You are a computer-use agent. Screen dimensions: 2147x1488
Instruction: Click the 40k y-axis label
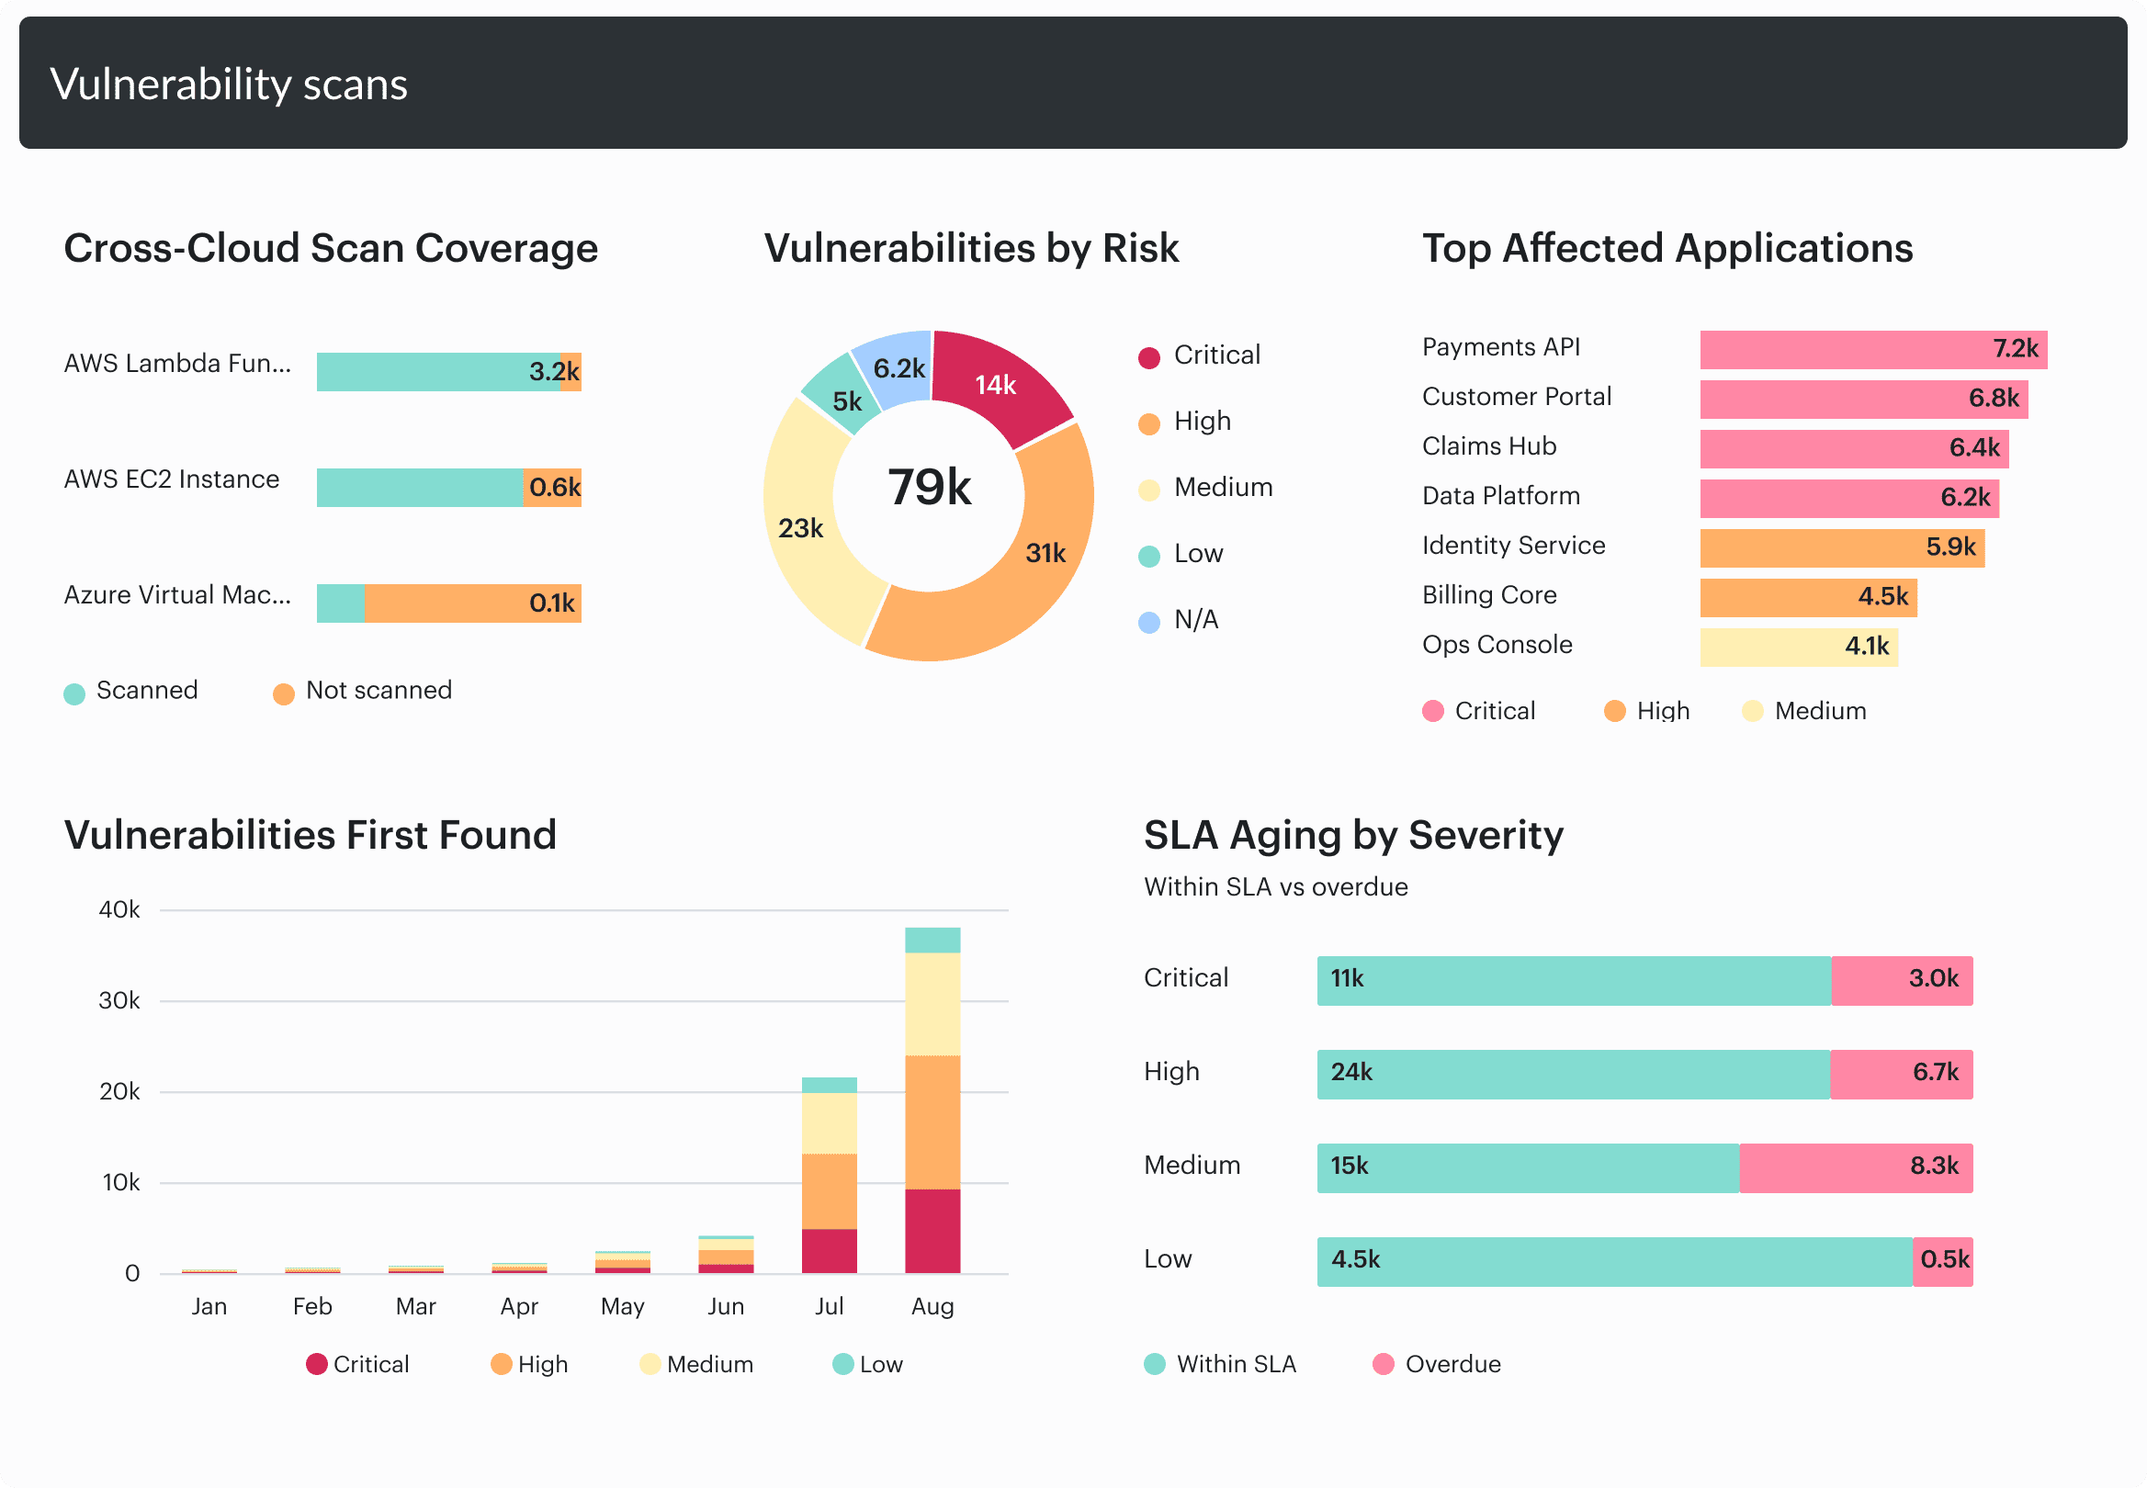click(119, 910)
